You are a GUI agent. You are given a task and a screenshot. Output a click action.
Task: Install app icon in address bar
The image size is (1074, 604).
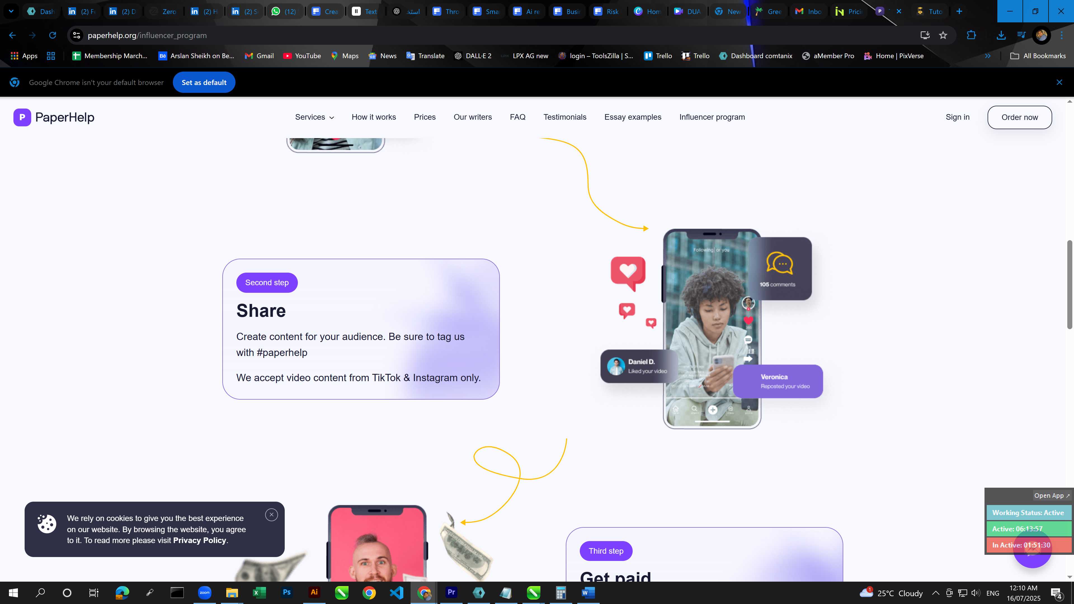(925, 36)
